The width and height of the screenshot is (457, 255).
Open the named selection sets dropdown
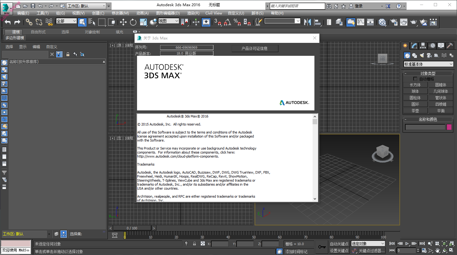tap(282, 21)
